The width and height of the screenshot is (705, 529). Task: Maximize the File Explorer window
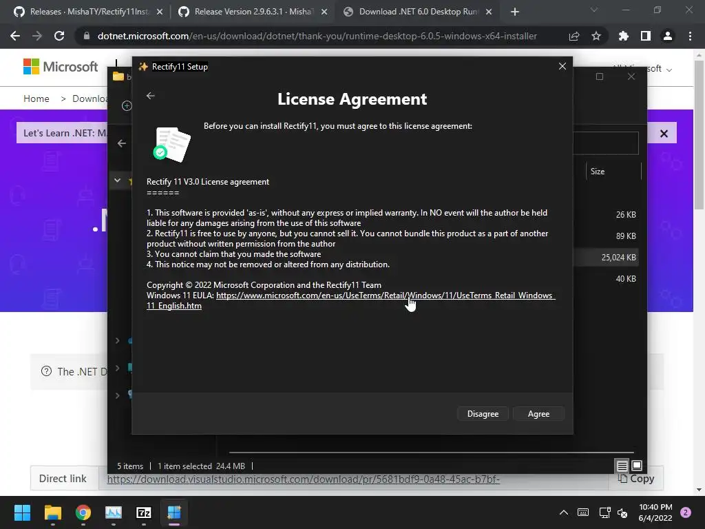click(600, 76)
